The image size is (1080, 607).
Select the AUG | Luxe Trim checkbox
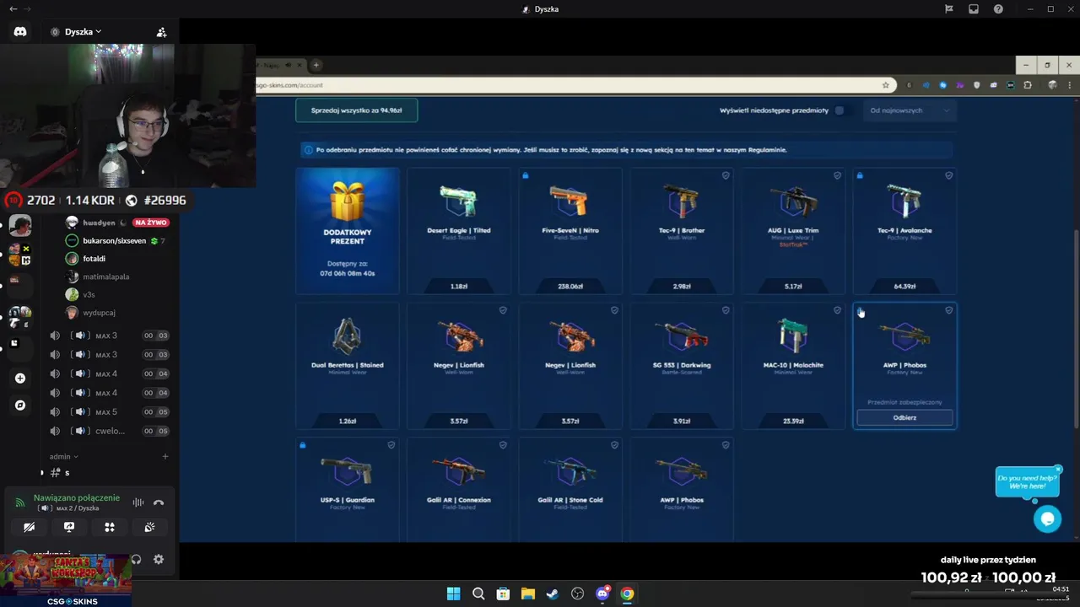tap(837, 175)
